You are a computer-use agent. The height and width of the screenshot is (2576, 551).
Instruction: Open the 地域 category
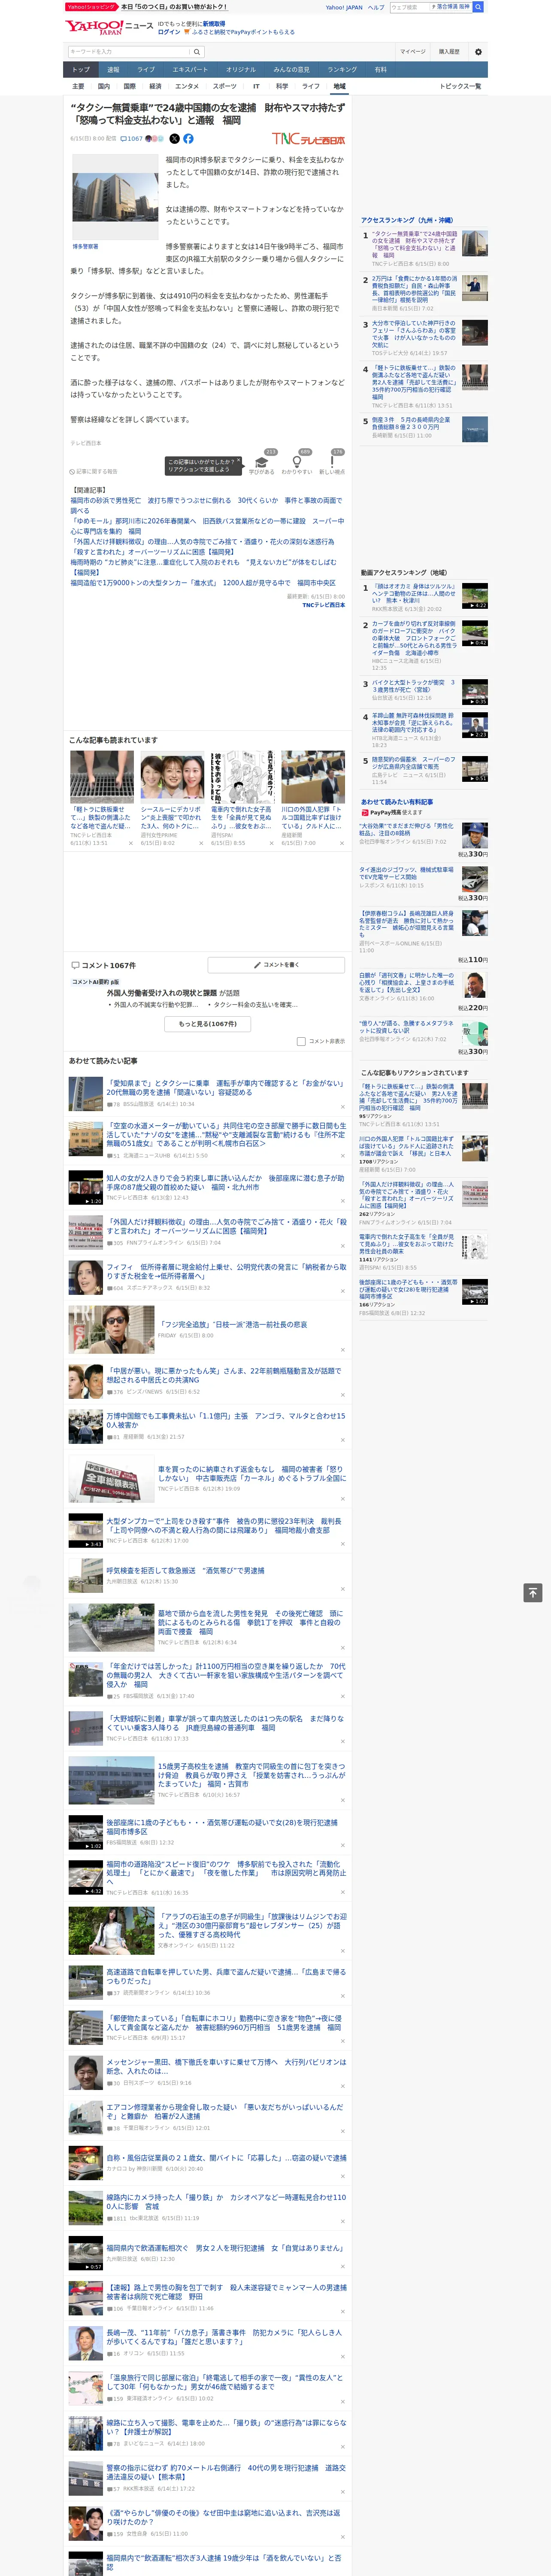[339, 86]
